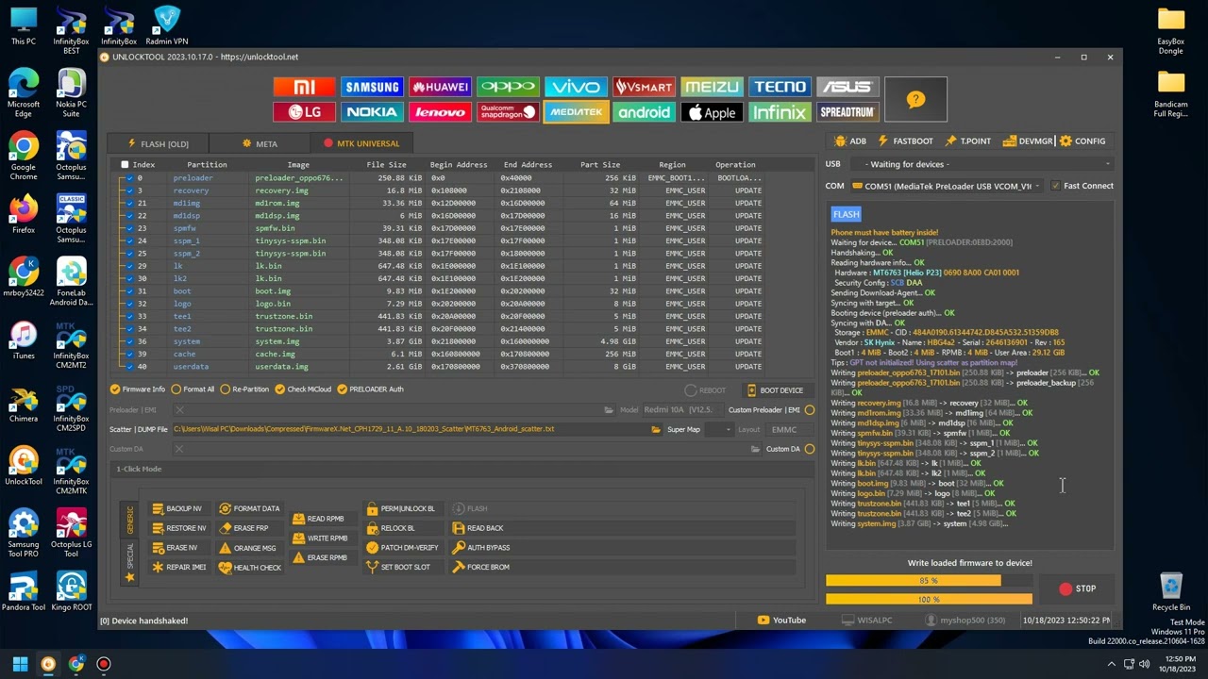Enable the Format All option
The height and width of the screenshot is (679, 1208).
[x=193, y=389]
